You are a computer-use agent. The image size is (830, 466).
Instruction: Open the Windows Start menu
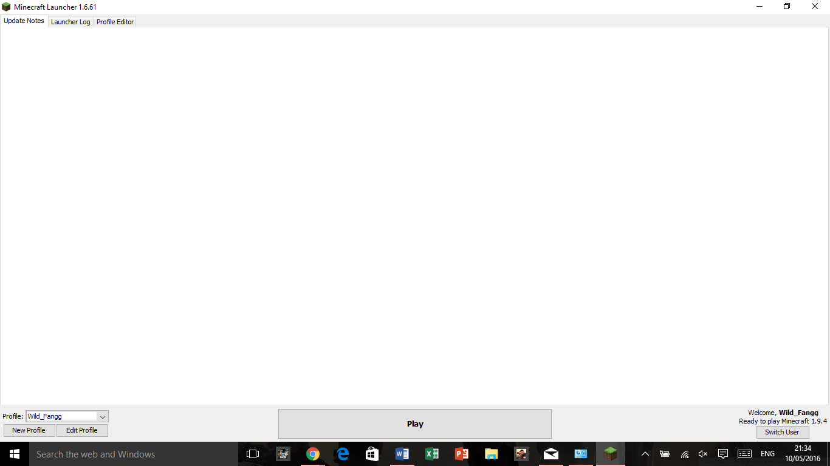[x=15, y=454]
